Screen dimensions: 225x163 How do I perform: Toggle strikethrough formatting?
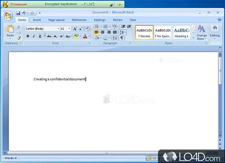click(x=49, y=36)
